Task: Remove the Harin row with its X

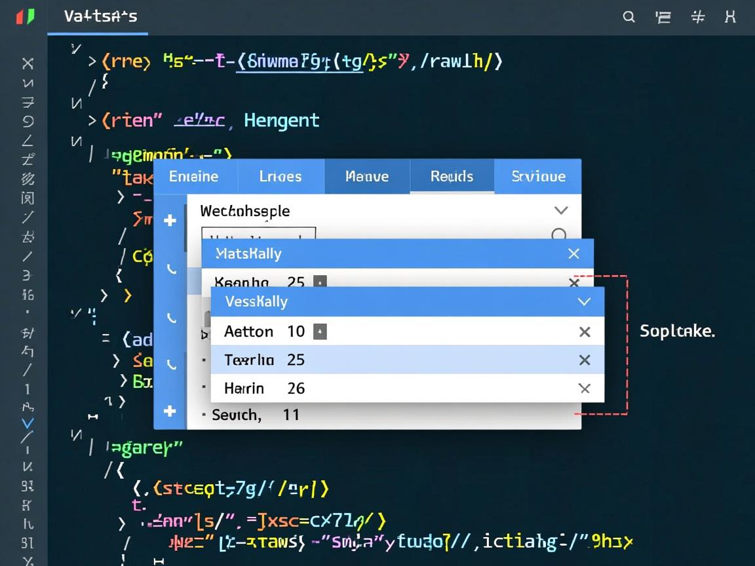Action: coord(585,388)
